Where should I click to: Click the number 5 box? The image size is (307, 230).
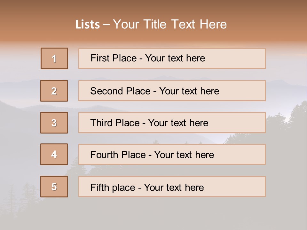(x=54, y=187)
